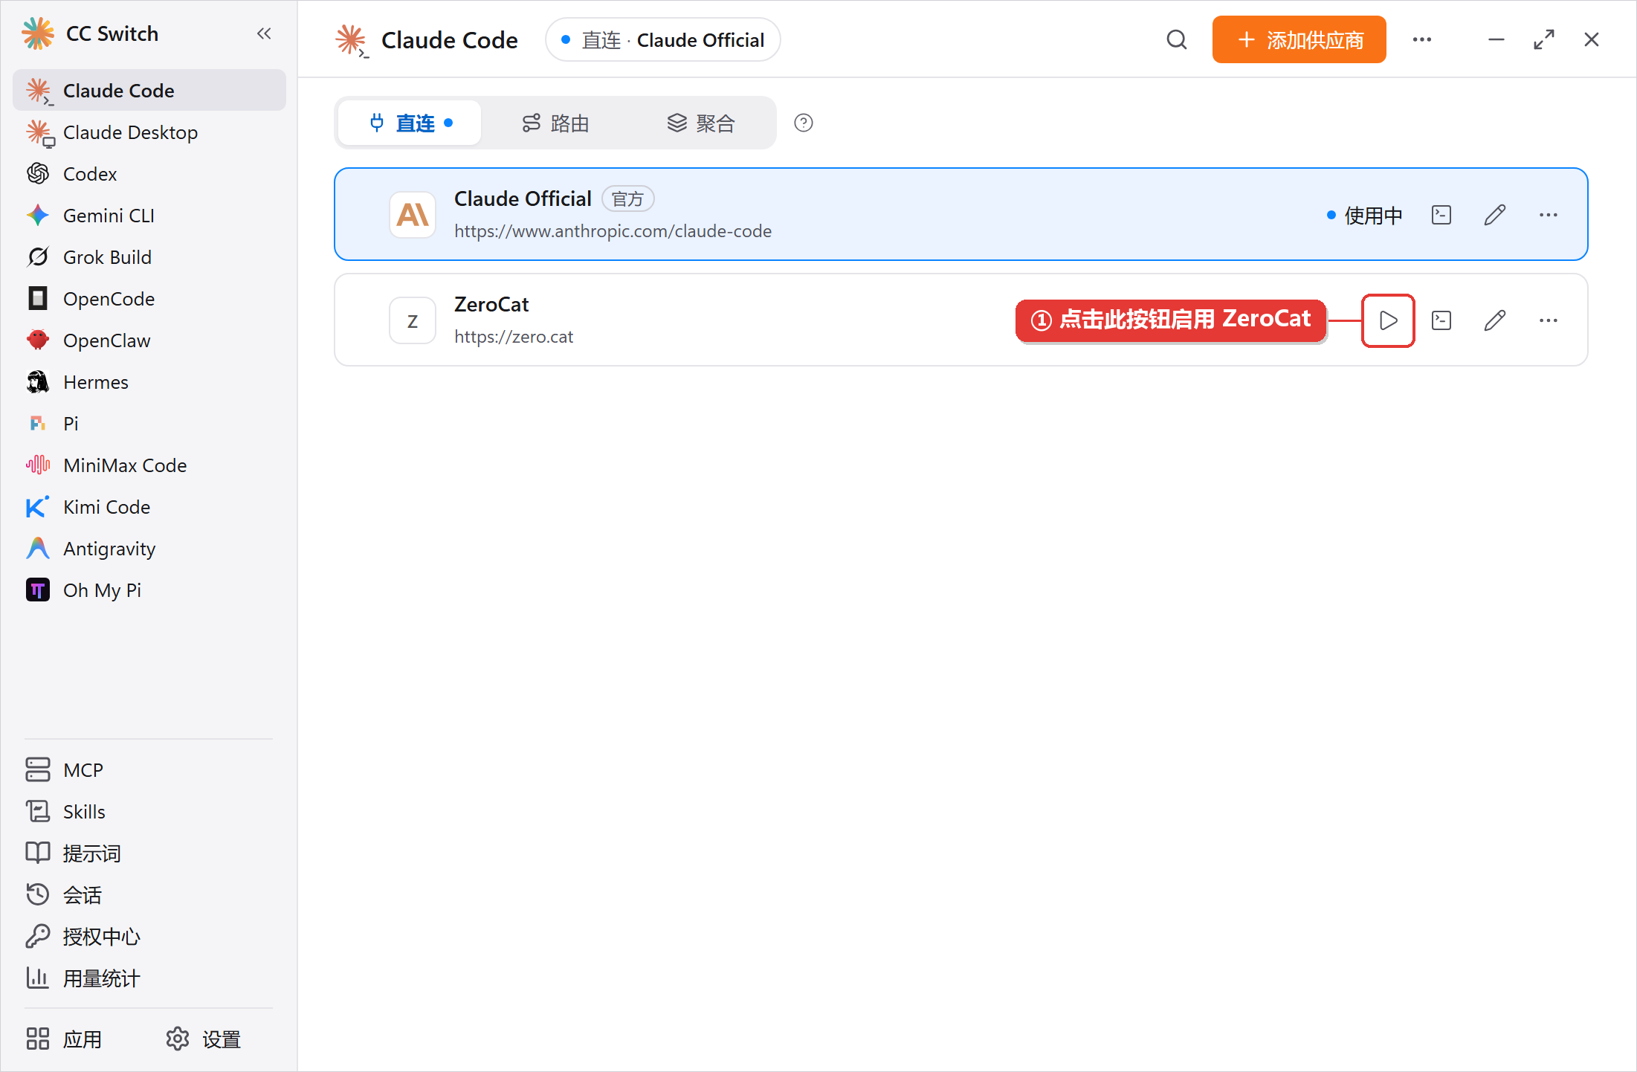Open 授权中心 authorization center
Viewport: 1637px width, 1072px height.
tap(149, 937)
